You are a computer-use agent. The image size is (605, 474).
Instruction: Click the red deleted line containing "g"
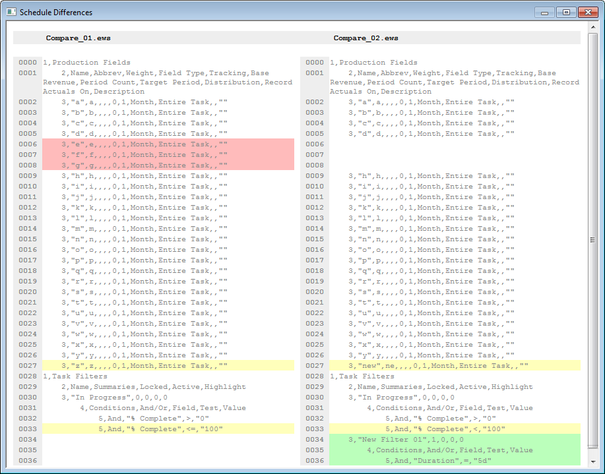144,165
